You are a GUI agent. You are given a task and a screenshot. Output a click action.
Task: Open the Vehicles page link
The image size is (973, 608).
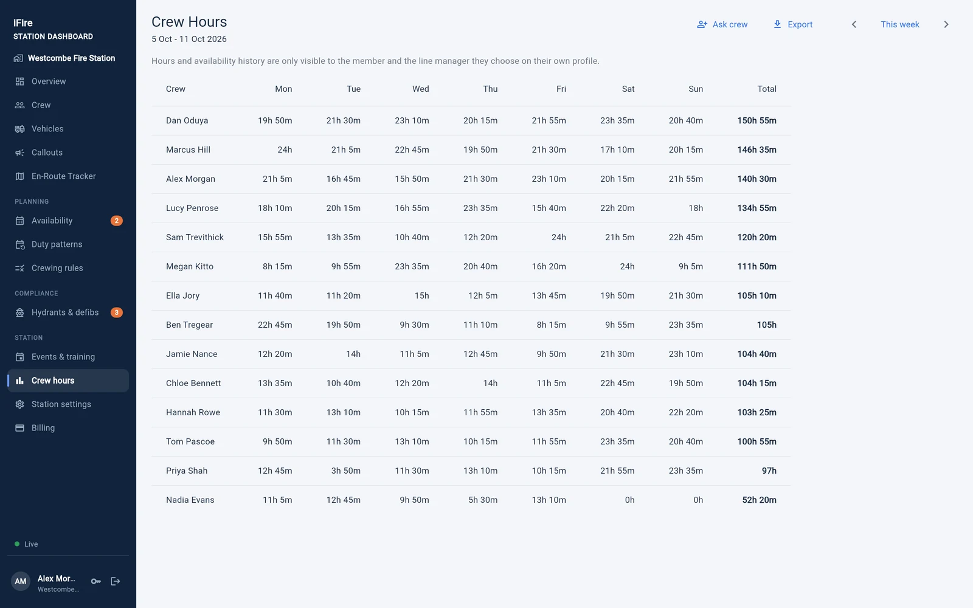tap(68, 129)
